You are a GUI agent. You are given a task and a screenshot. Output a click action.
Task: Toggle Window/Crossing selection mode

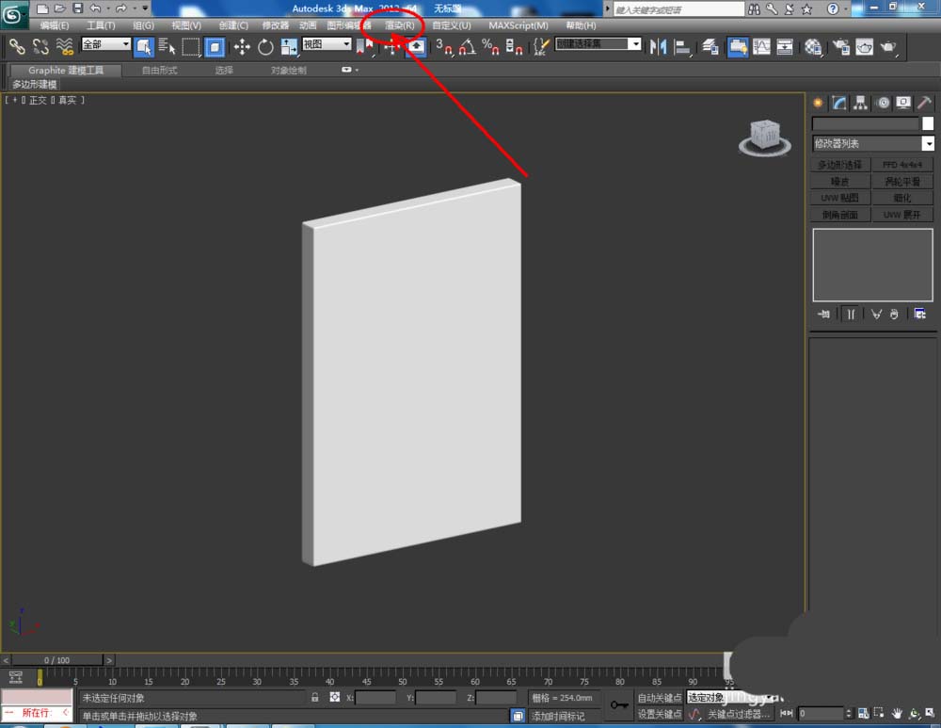215,47
